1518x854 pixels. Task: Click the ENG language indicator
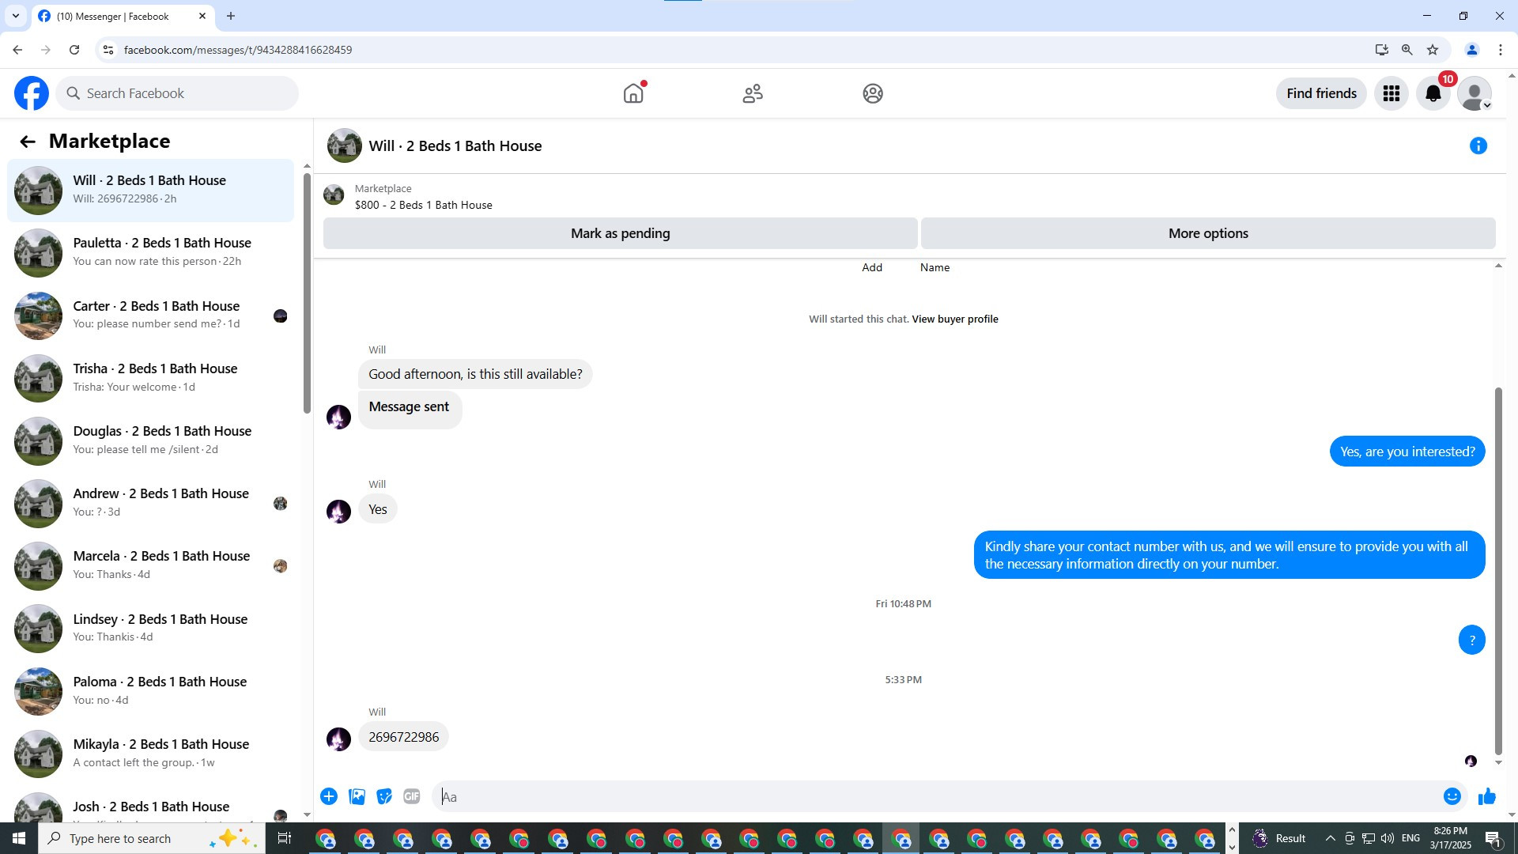pyautogui.click(x=1411, y=838)
